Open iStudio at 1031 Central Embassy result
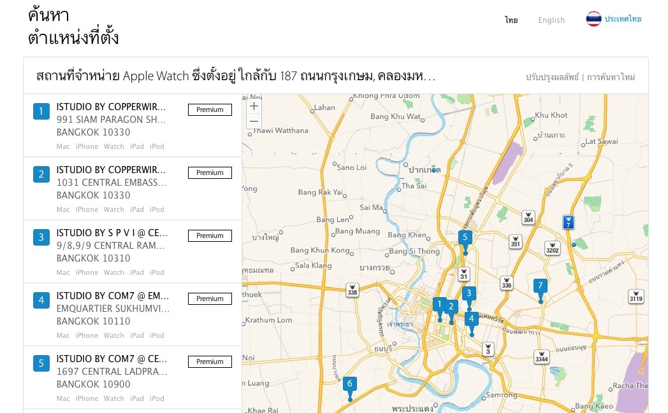Viewport: 668px width, 413px height. click(x=133, y=188)
